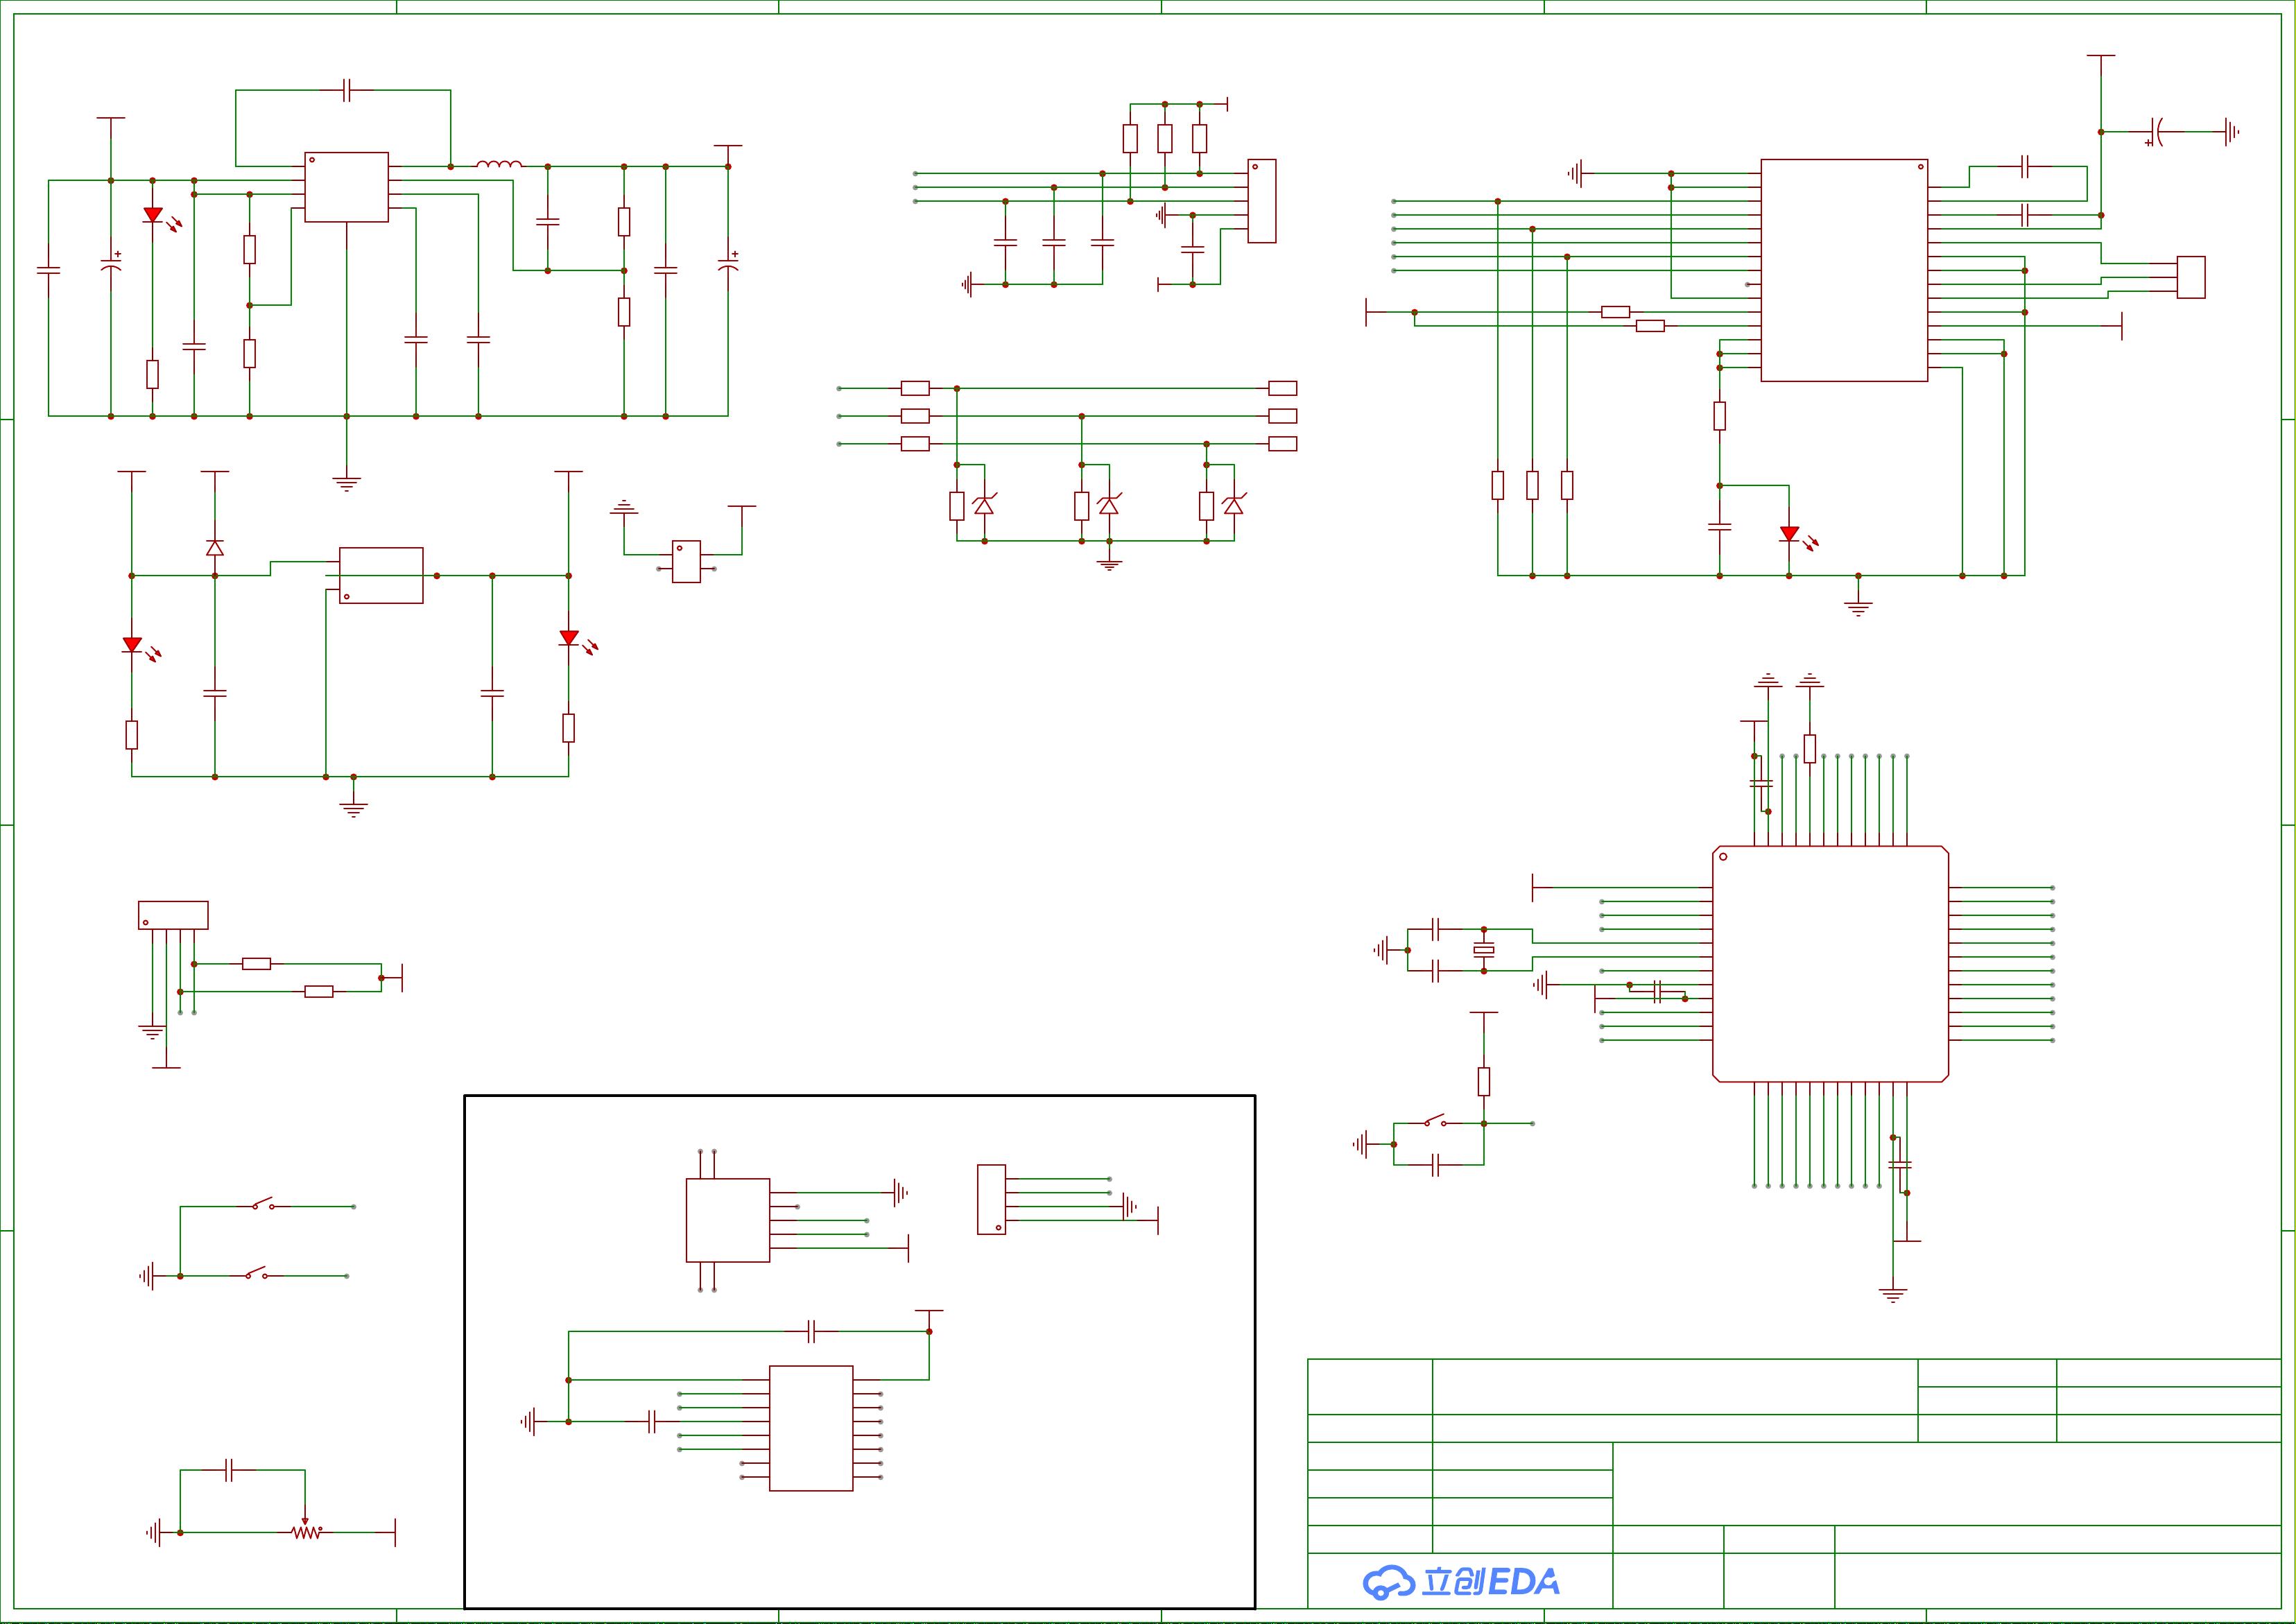Click the leftmost Zener diode in the protection circuit
Screen dimensions: 2296x1624
pos(985,506)
